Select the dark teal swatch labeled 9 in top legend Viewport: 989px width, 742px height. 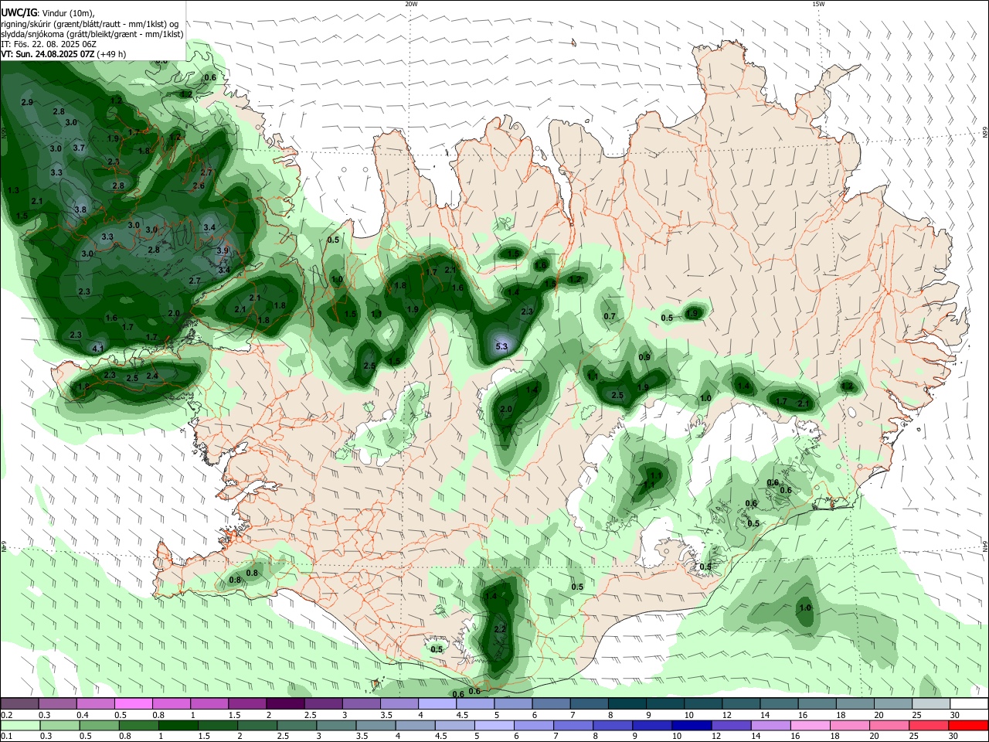pos(665,703)
